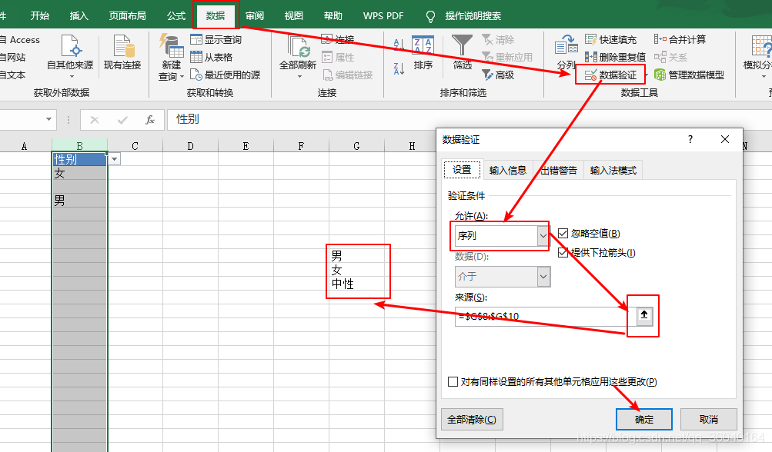Confirm the dialog with 确定
The image size is (772, 452).
pos(643,419)
